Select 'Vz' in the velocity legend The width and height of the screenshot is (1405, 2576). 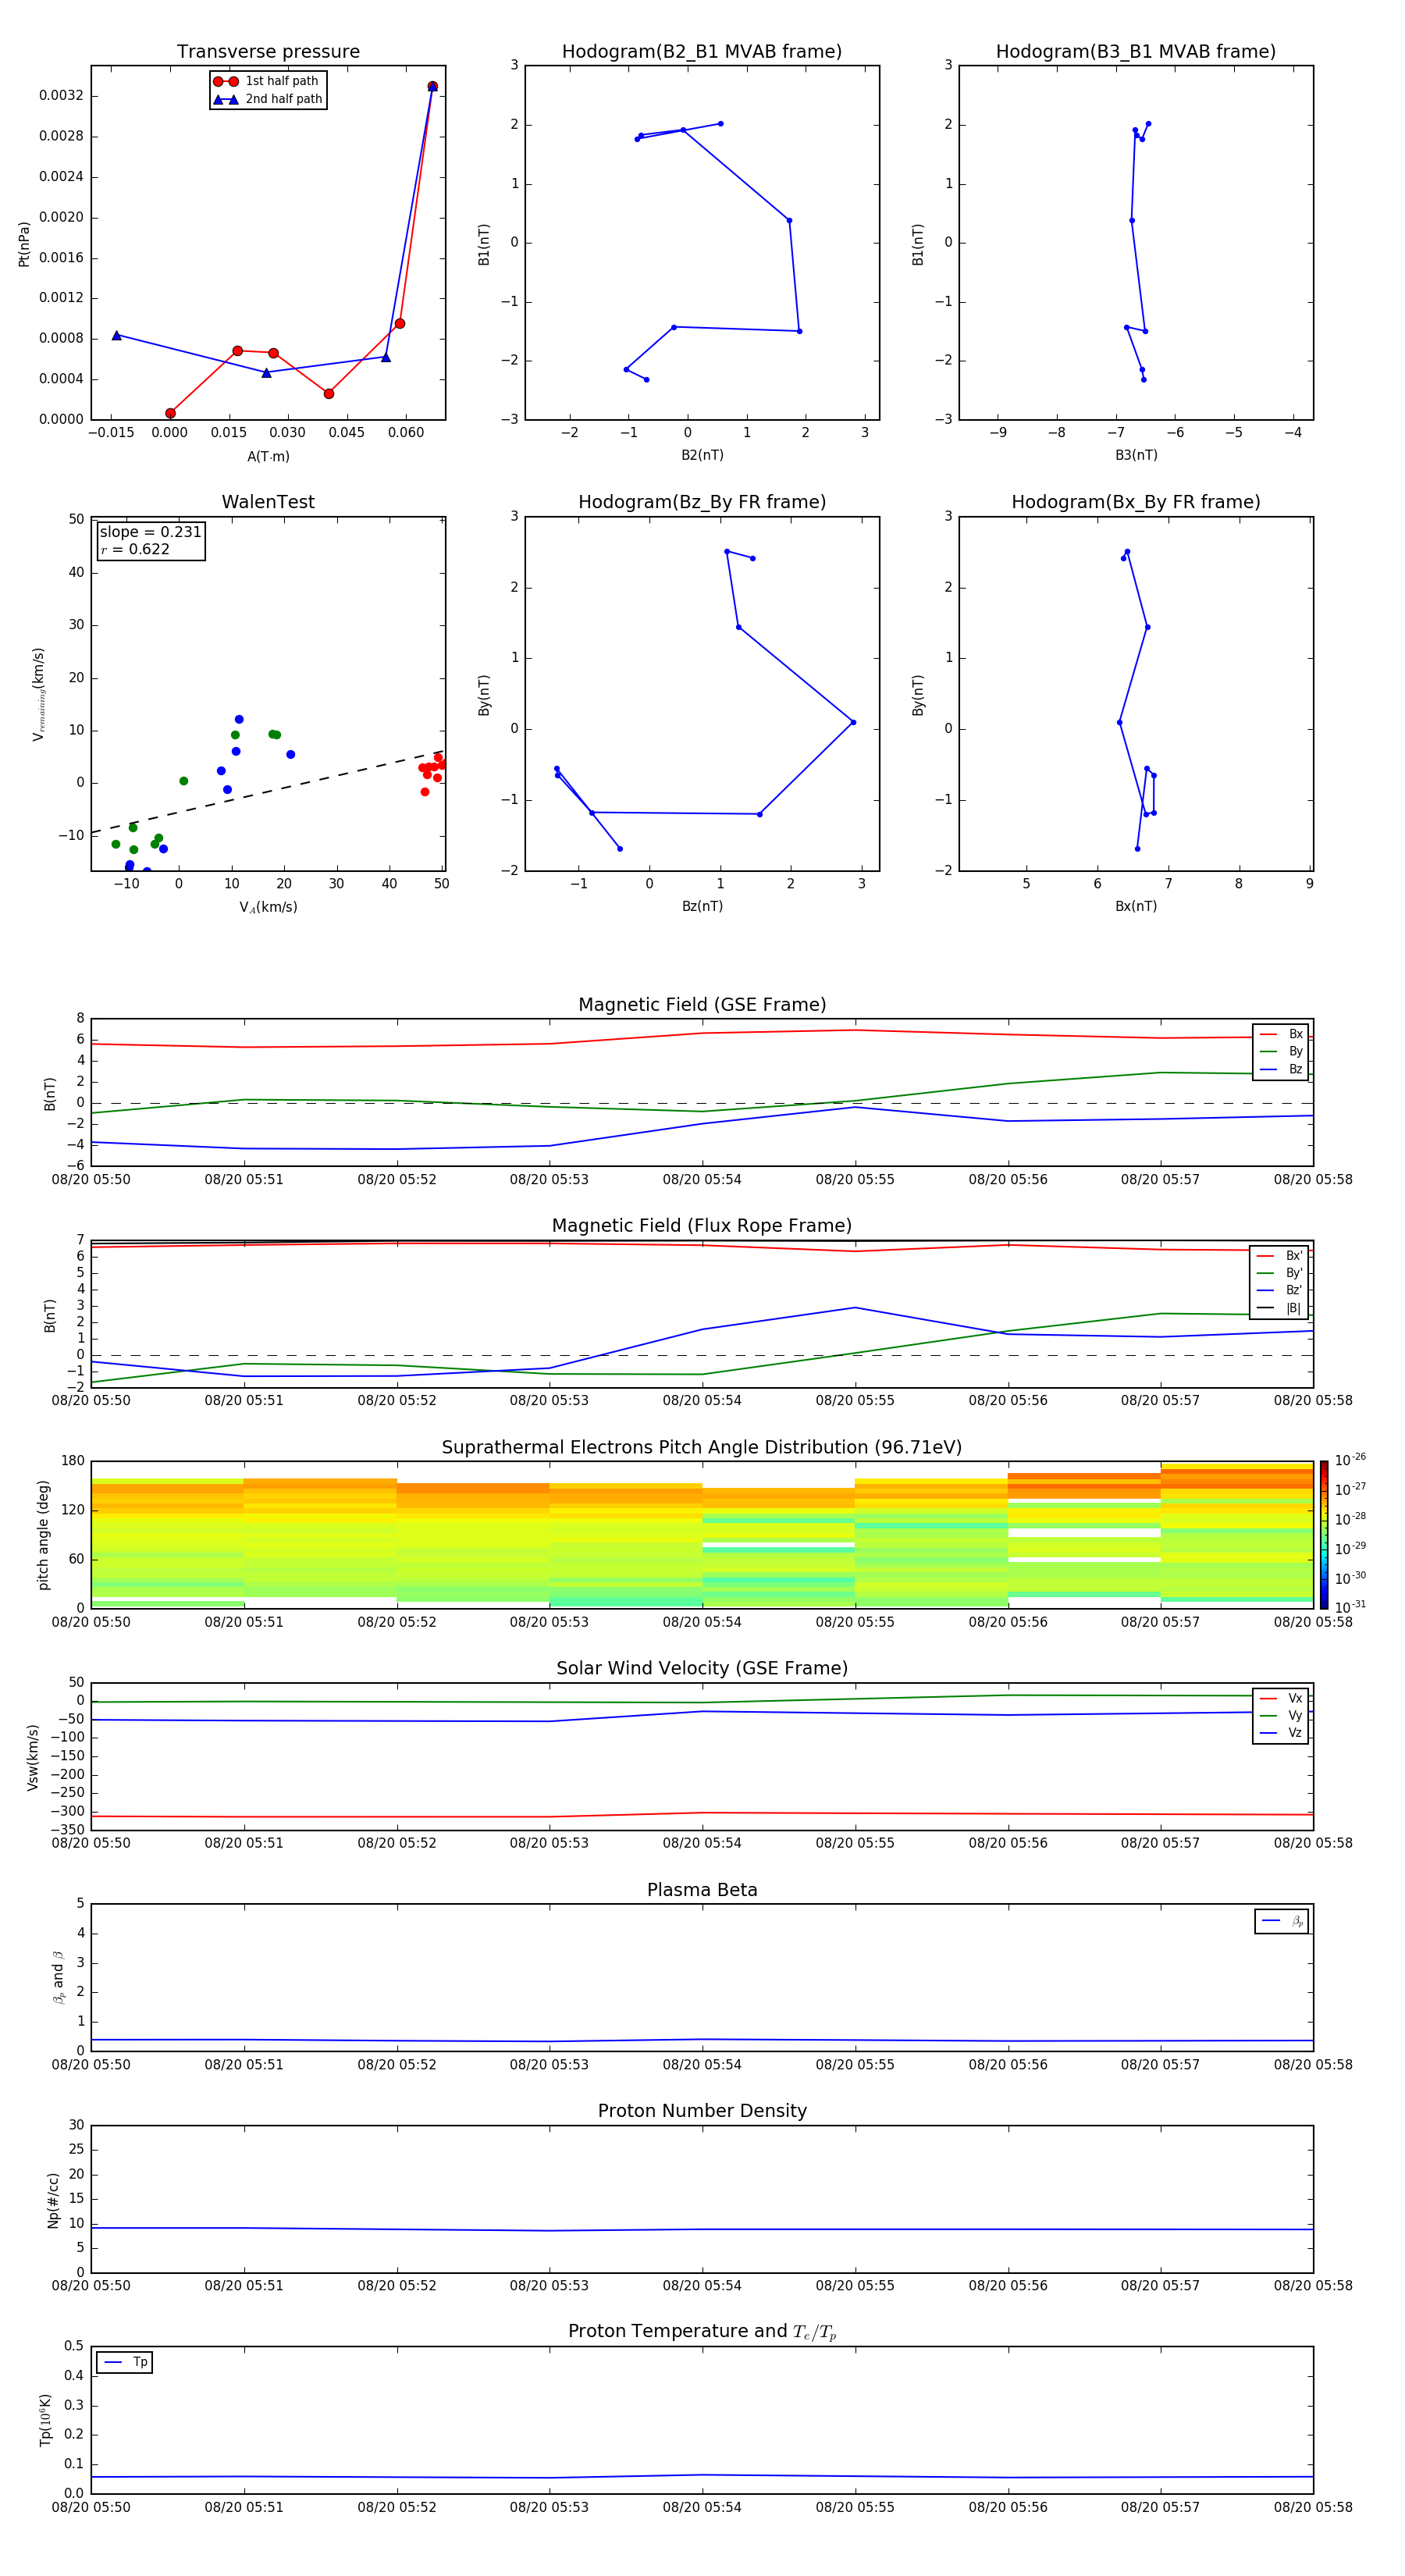1281,1732
